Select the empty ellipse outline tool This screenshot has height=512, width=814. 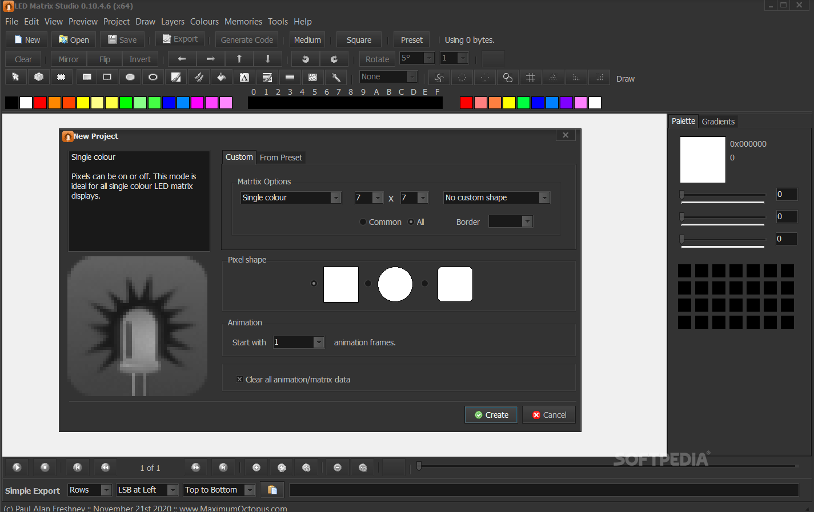click(153, 77)
